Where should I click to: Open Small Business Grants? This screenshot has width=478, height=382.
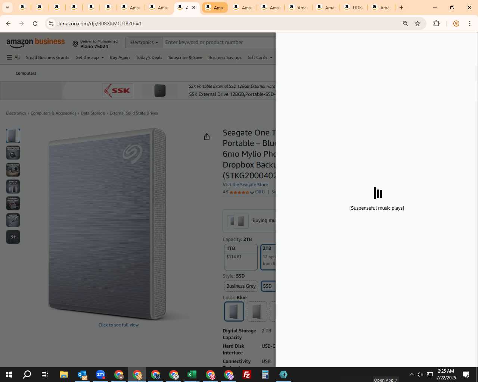point(47,57)
